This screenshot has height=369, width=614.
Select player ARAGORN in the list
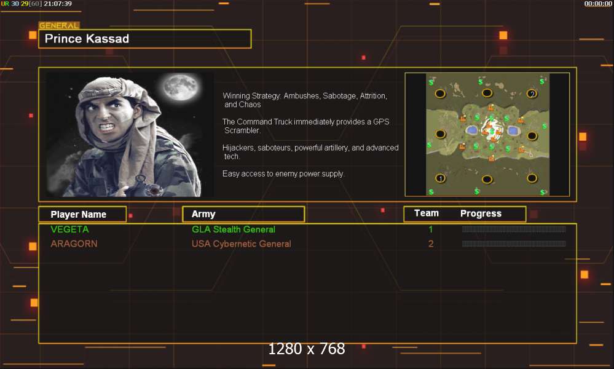[74, 244]
